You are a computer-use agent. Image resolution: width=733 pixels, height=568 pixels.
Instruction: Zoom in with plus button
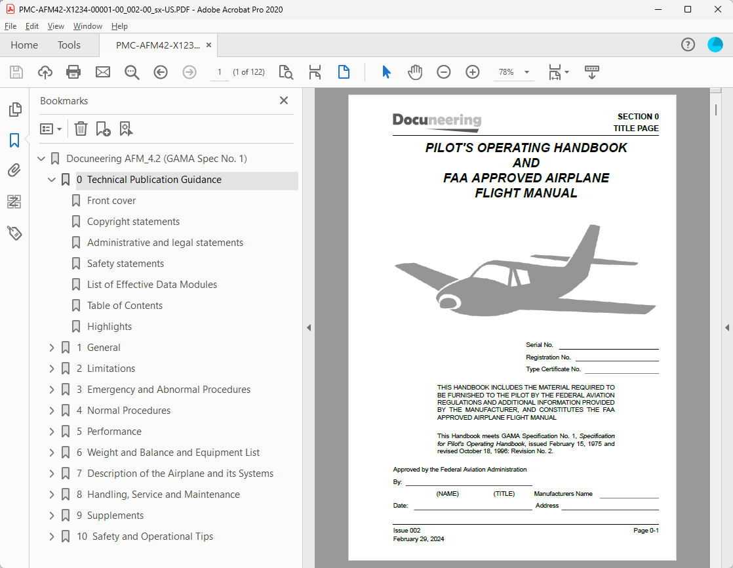click(x=473, y=72)
